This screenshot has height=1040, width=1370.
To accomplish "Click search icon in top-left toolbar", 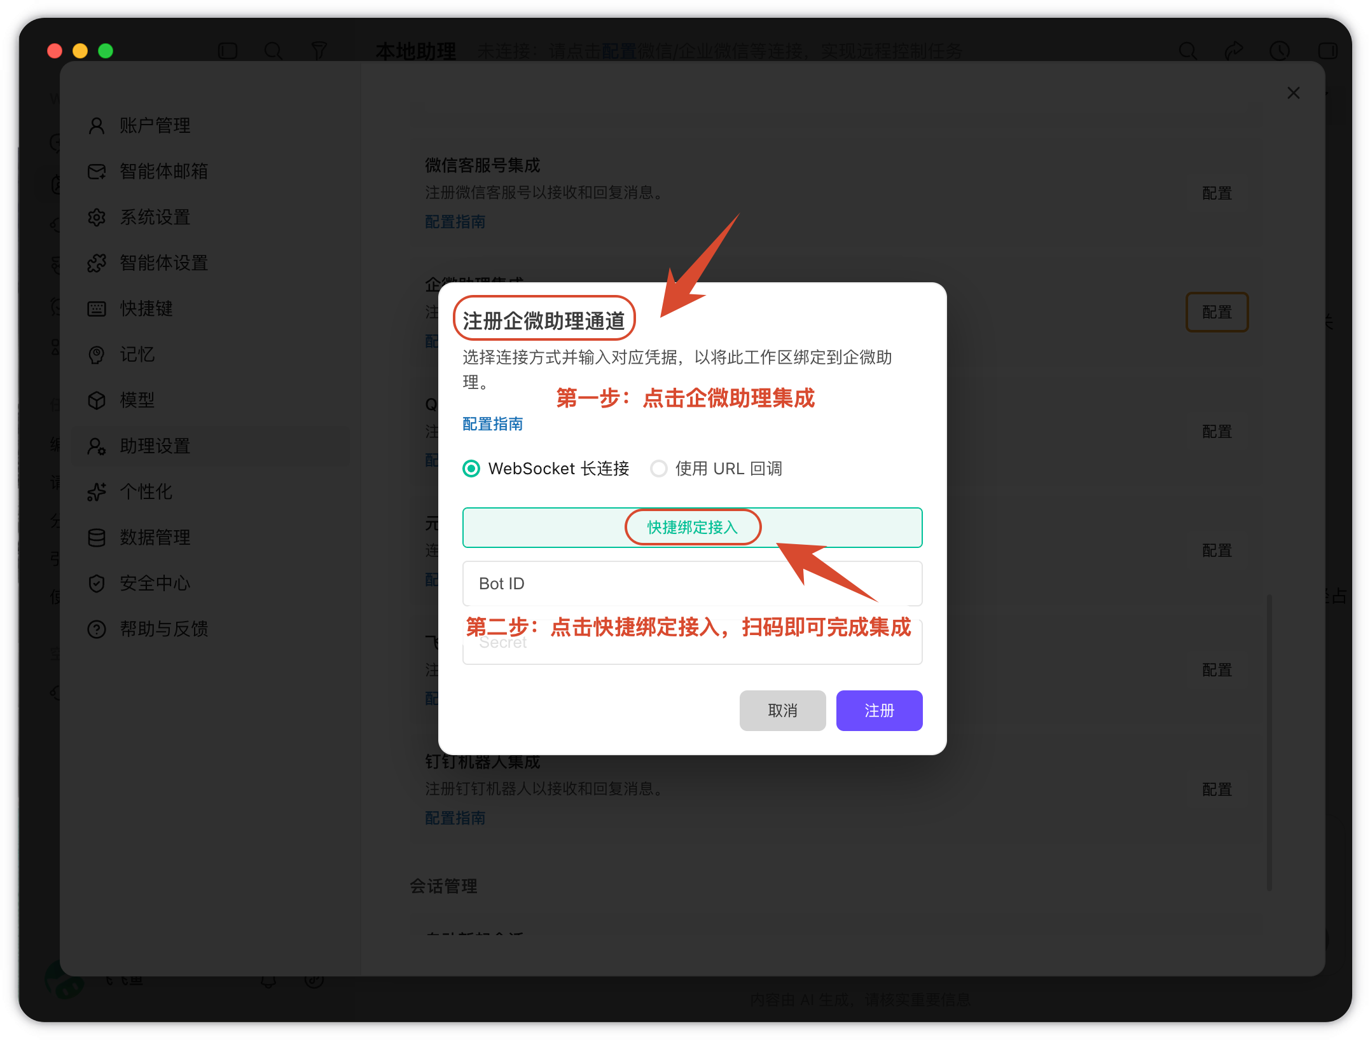I will [x=273, y=51].
